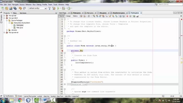Toggle the Design view button
Image resolution: width=183 pixels, height=103 pixels.
(x=68, y=16)
